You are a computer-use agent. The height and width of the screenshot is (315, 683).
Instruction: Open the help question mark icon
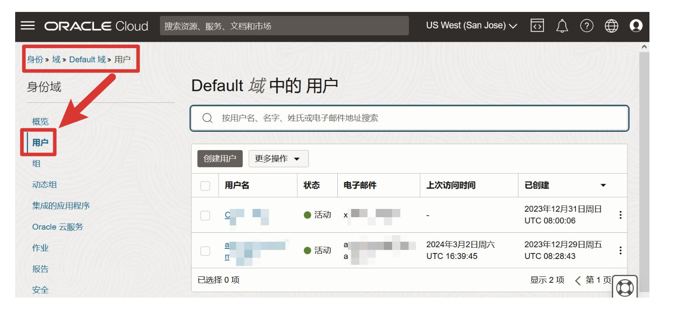pos(586,26)
